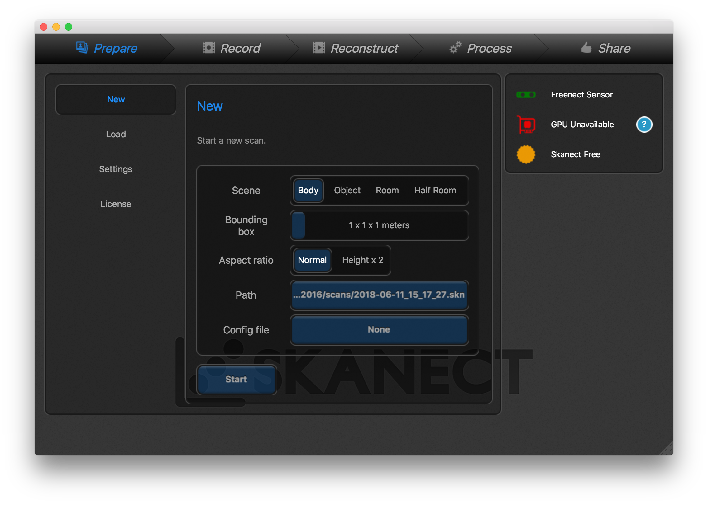Screen dimensions: 708x505
Task: Click the Share thumbs-up icon
Action: click(x=586, y=48)
